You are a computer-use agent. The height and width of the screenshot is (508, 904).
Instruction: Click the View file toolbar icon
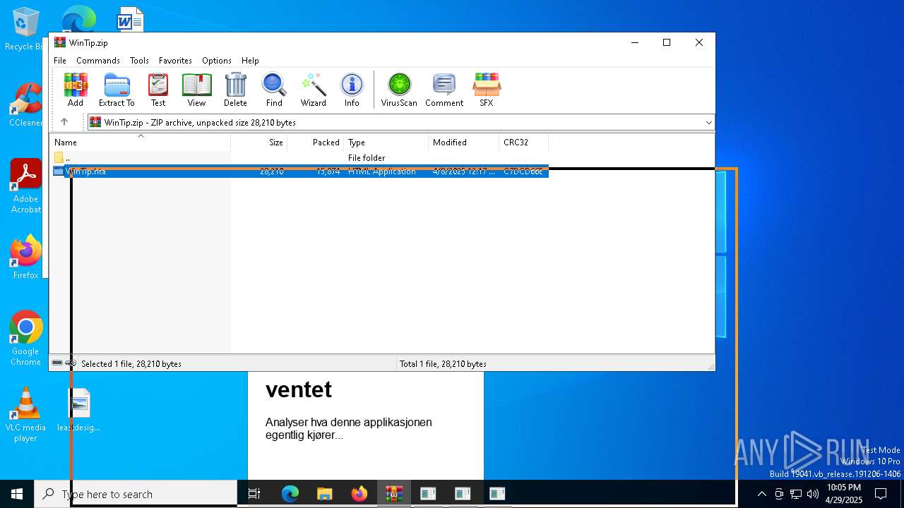tap(196, 90)
